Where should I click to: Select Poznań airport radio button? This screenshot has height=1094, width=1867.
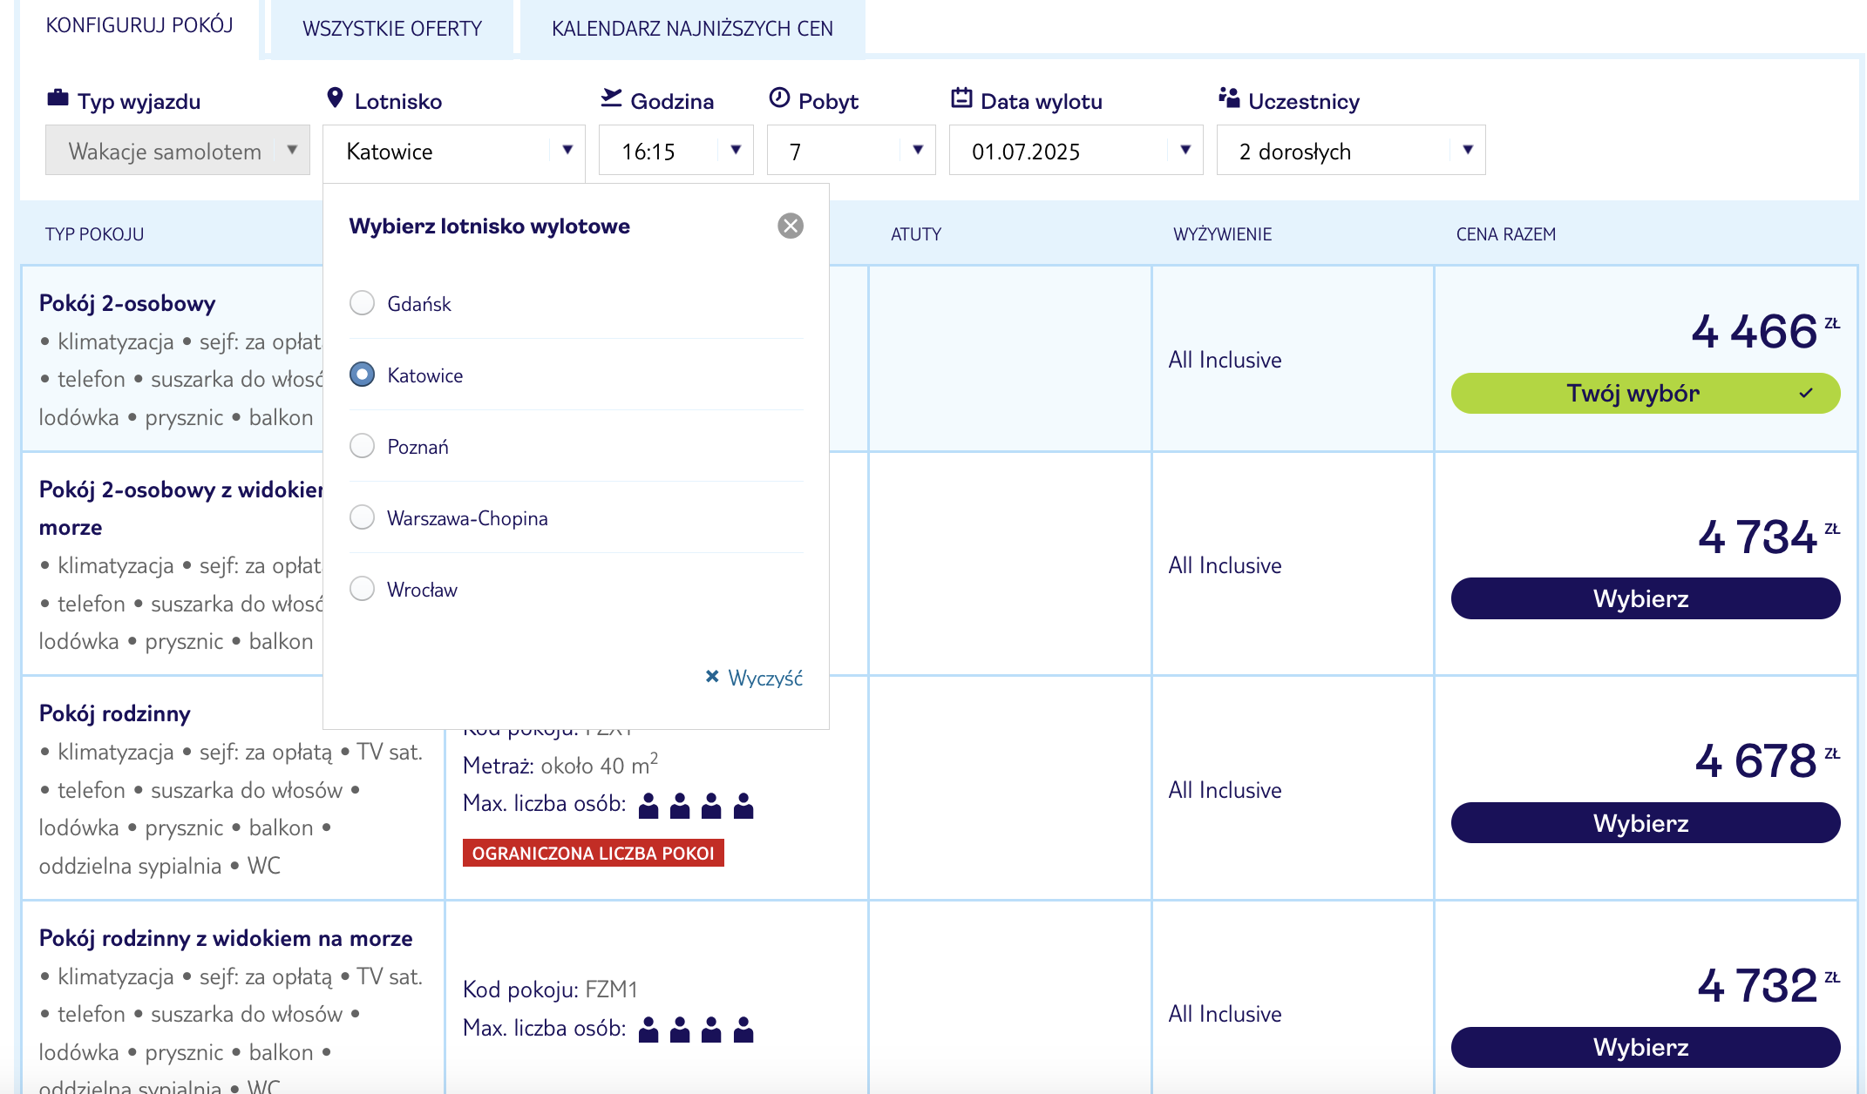pyautogui.click(x=362, y=446)
